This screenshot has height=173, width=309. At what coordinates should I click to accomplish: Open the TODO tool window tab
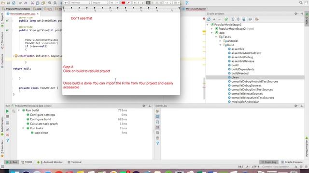pyautogui.click(x=27, y=162)
